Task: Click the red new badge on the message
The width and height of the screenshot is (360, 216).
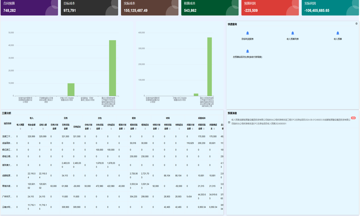Action: pyautogui.click(x=353, y=118)
